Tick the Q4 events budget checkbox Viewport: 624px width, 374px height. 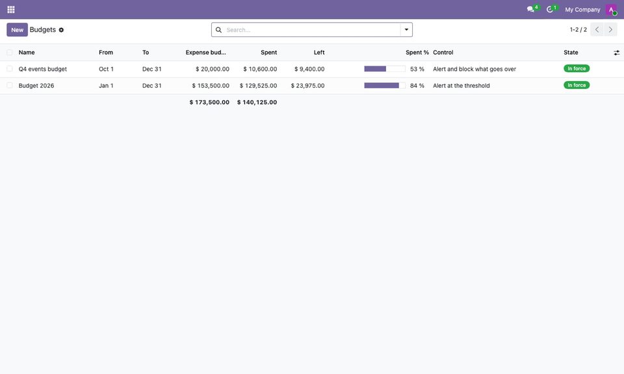(x=10, y=69)
